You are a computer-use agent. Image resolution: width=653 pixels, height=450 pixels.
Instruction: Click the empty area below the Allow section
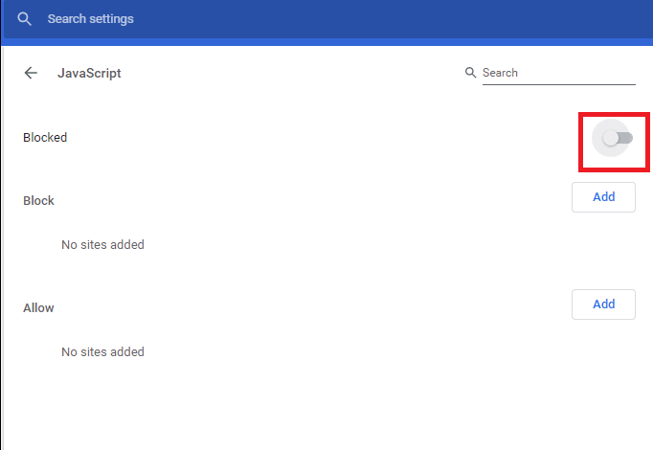326,407
